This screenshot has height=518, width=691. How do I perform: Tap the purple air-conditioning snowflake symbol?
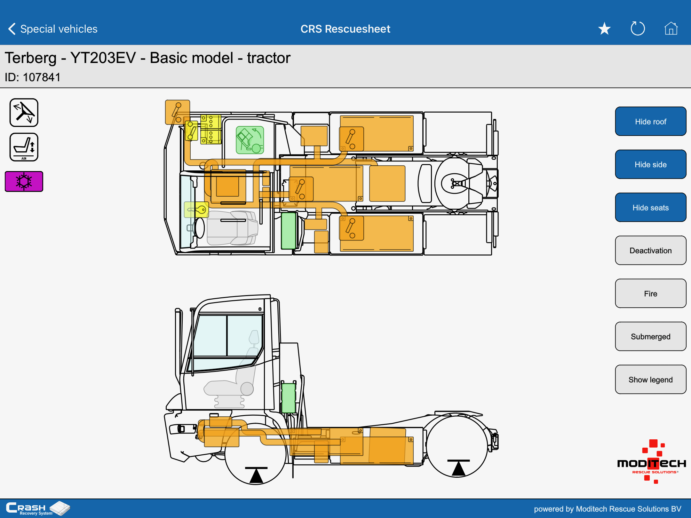click(x=24, y=182)
